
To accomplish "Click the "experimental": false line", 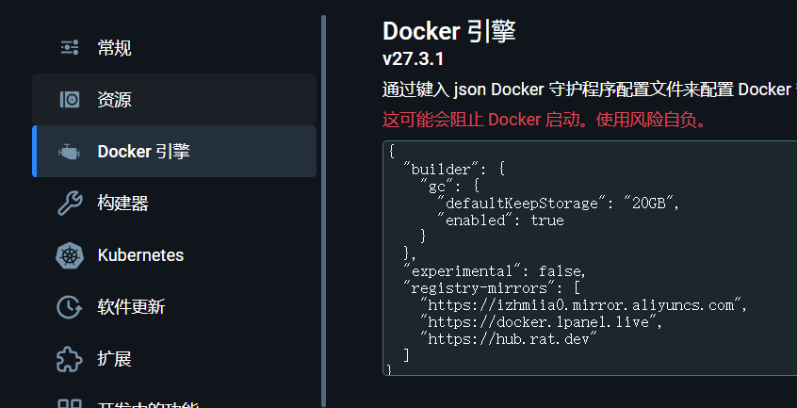I will tap(495, 270).
